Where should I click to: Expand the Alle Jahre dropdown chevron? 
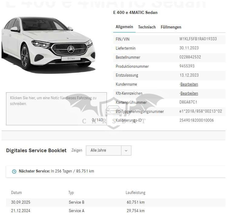click(x=126, y=150)
